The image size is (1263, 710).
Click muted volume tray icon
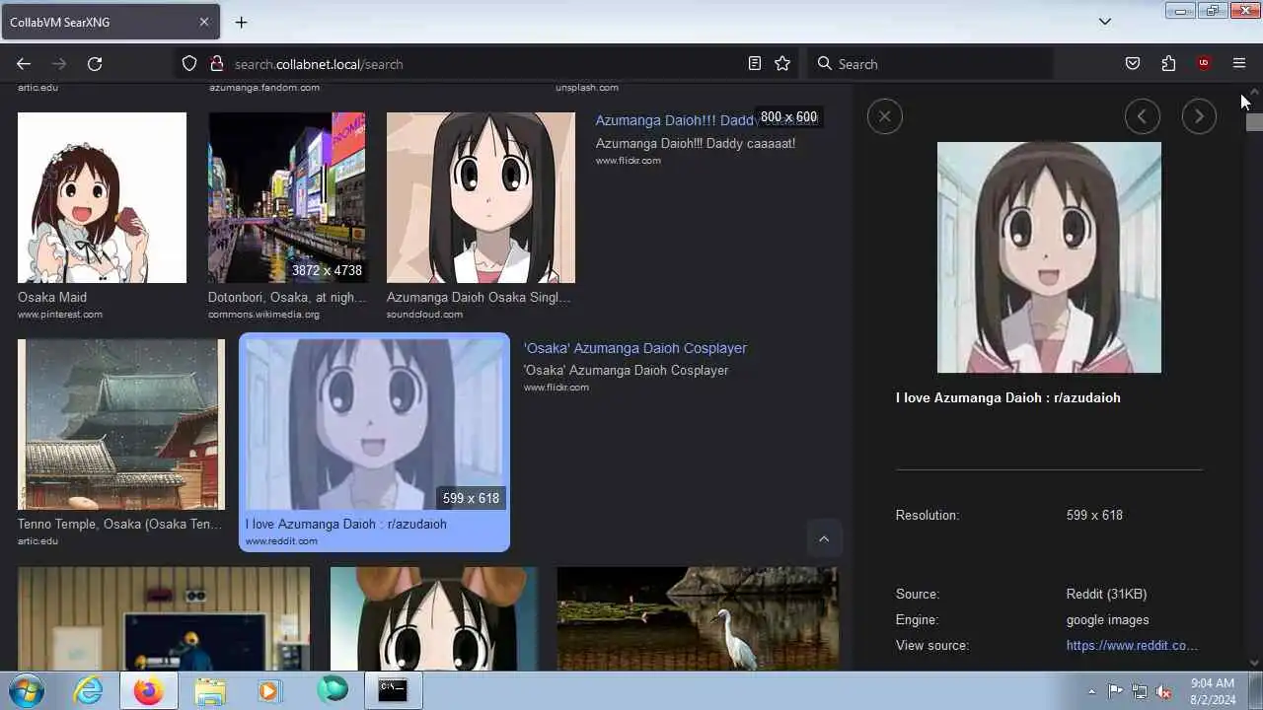click(1163, 691)
